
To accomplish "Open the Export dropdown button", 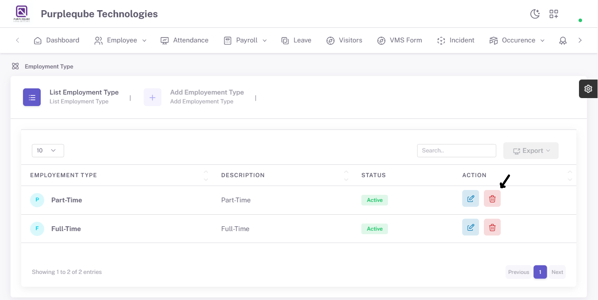I will click(x=531, y=151).
